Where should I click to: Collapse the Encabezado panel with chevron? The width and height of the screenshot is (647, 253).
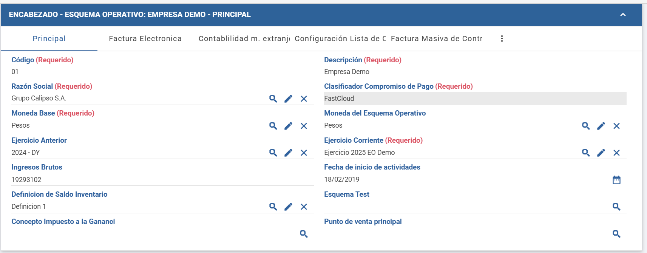(x=623, y=15)
